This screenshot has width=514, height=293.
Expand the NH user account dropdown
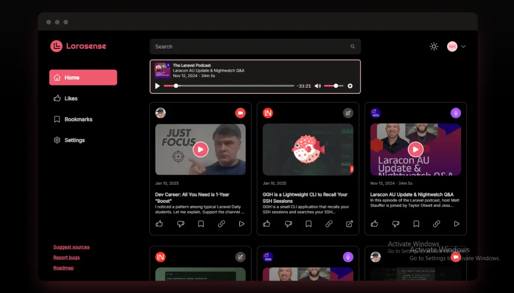pos(463,47)
